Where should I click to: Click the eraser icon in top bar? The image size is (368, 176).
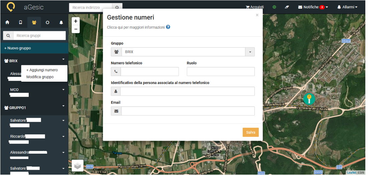[287, 7]
